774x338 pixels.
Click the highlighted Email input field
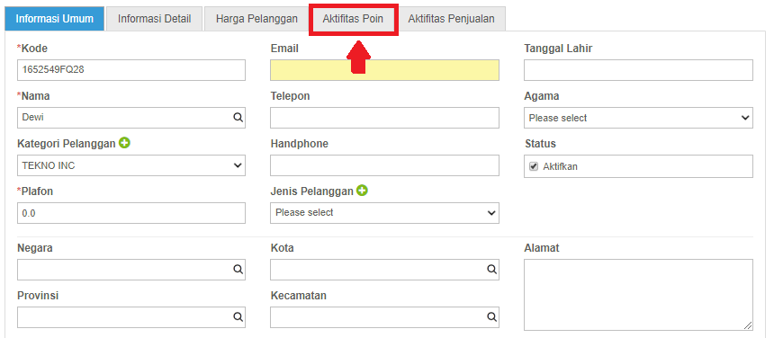coord(384,70)
